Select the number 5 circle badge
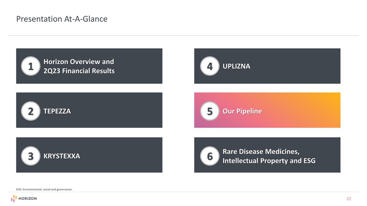Image resolution: width=367 pixels, height=206 pixels. click(x=210, y=111)
